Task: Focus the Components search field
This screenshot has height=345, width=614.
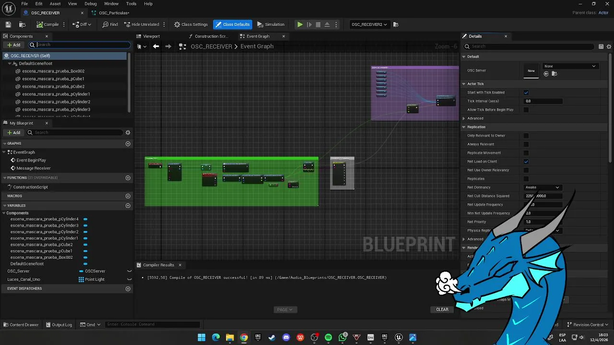Action: (79, 45)
